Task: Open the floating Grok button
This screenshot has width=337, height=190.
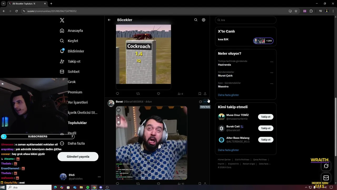Action: (x=326, y=166)
